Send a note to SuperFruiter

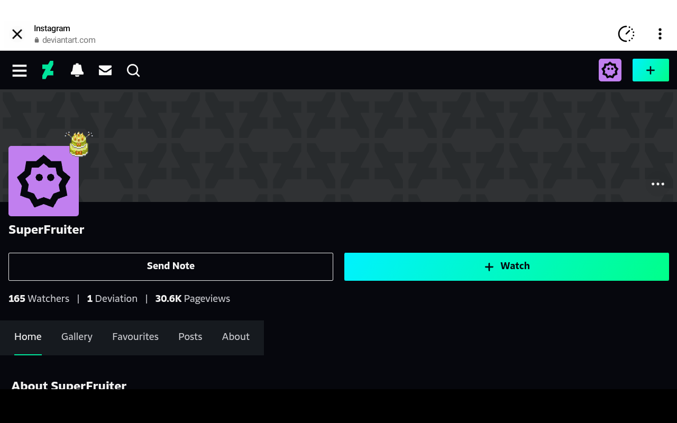171,266
